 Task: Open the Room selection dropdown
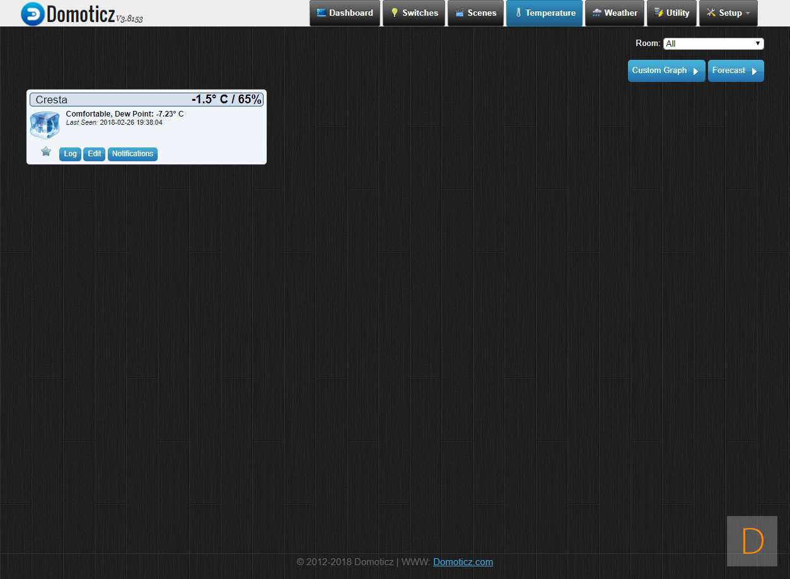coord(713,43)
